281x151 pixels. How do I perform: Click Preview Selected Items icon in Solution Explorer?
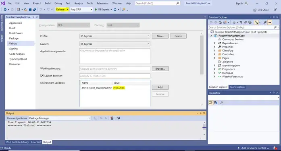(x=270, y=23)
